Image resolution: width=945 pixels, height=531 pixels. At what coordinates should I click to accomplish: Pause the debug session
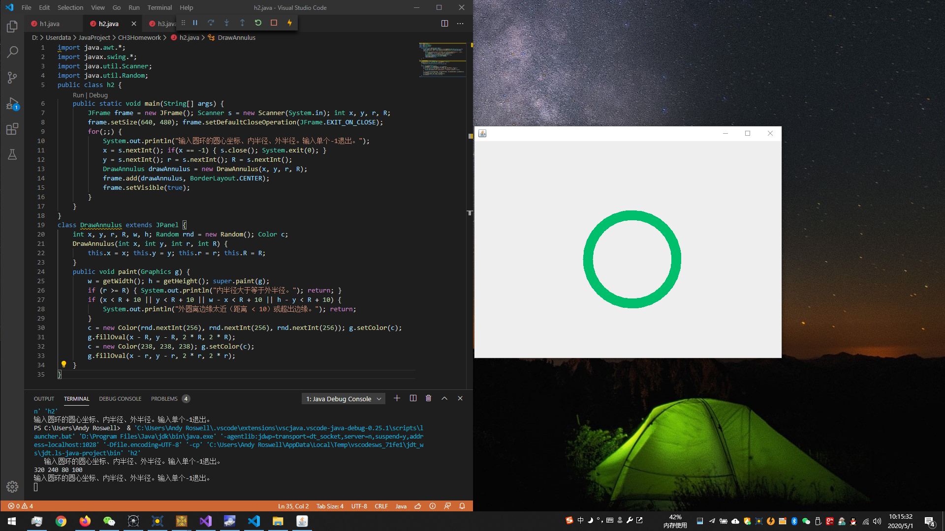tap(195, 23)
